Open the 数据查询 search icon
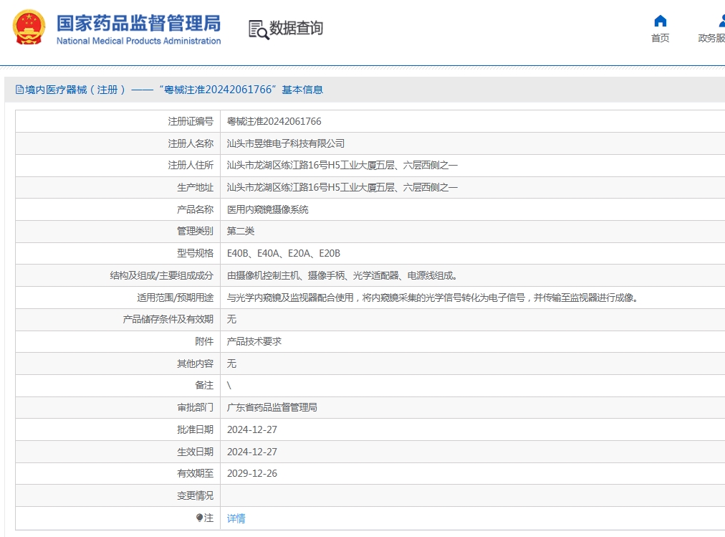 click(x=259, y=29)
